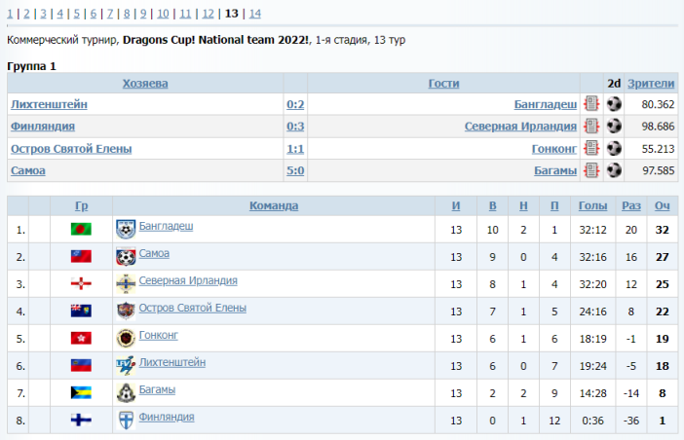684x440 pixels.
Task: Open match report icon for Лихтенштейн–Бангладеш
Action: click(590, 104)
